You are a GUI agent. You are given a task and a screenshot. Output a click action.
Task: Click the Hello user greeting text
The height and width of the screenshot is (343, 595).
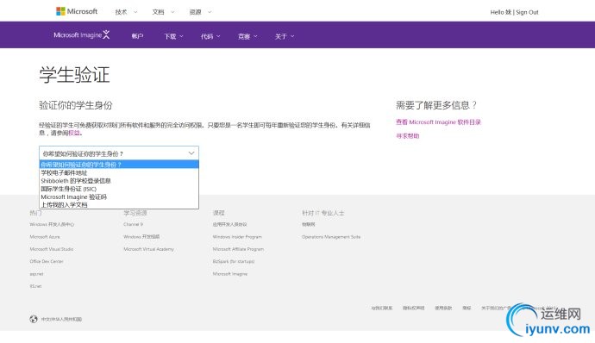[501, 12]
